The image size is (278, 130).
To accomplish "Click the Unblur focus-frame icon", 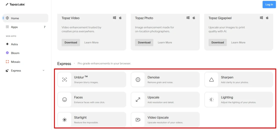I will [x=65, y=79].
